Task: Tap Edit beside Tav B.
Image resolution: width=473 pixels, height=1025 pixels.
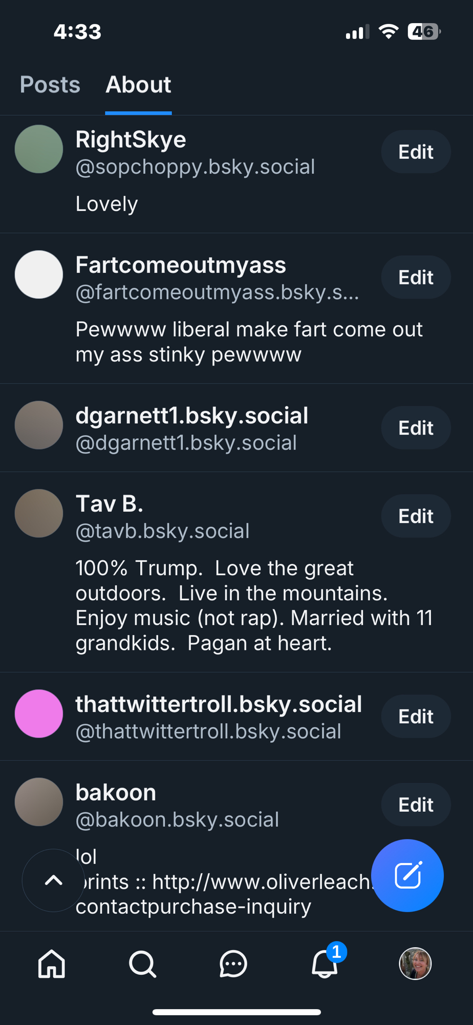Action: pyautogui.click(x=416, y=516)
